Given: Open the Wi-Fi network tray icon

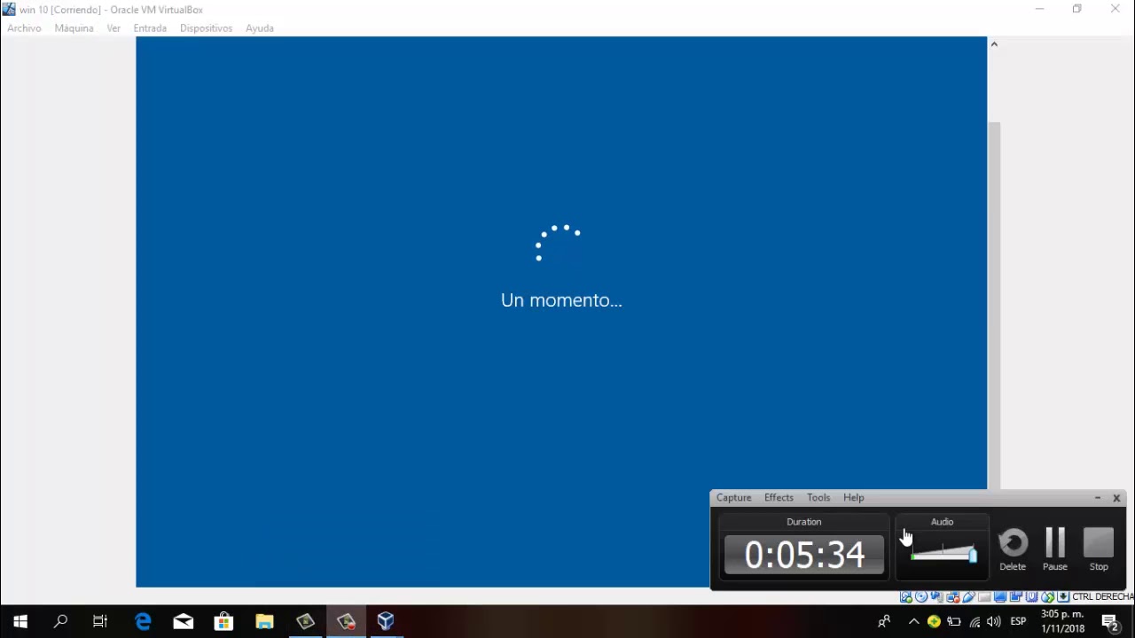Looking at the screenshot, I should point(975,622).
